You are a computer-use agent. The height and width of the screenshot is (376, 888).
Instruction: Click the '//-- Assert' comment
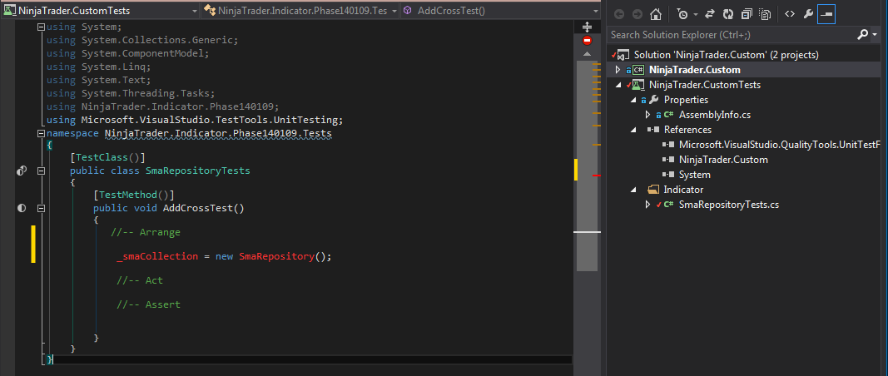click(148, 304)
